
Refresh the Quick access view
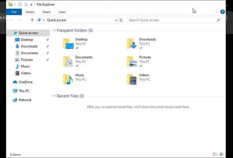121,20
